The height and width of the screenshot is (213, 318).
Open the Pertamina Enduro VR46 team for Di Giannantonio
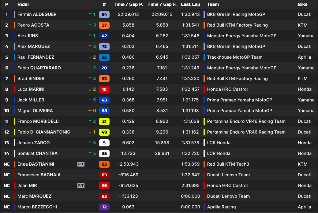(246, 132)
